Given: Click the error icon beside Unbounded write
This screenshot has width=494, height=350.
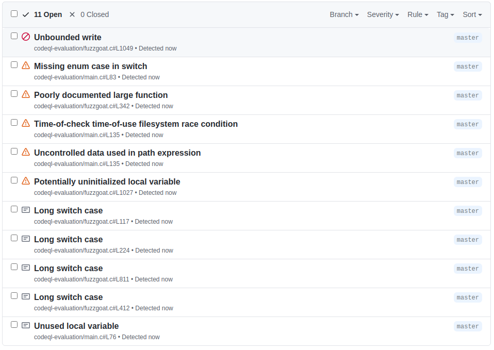Looking at the screenshot, I should [x=26, y=37].
